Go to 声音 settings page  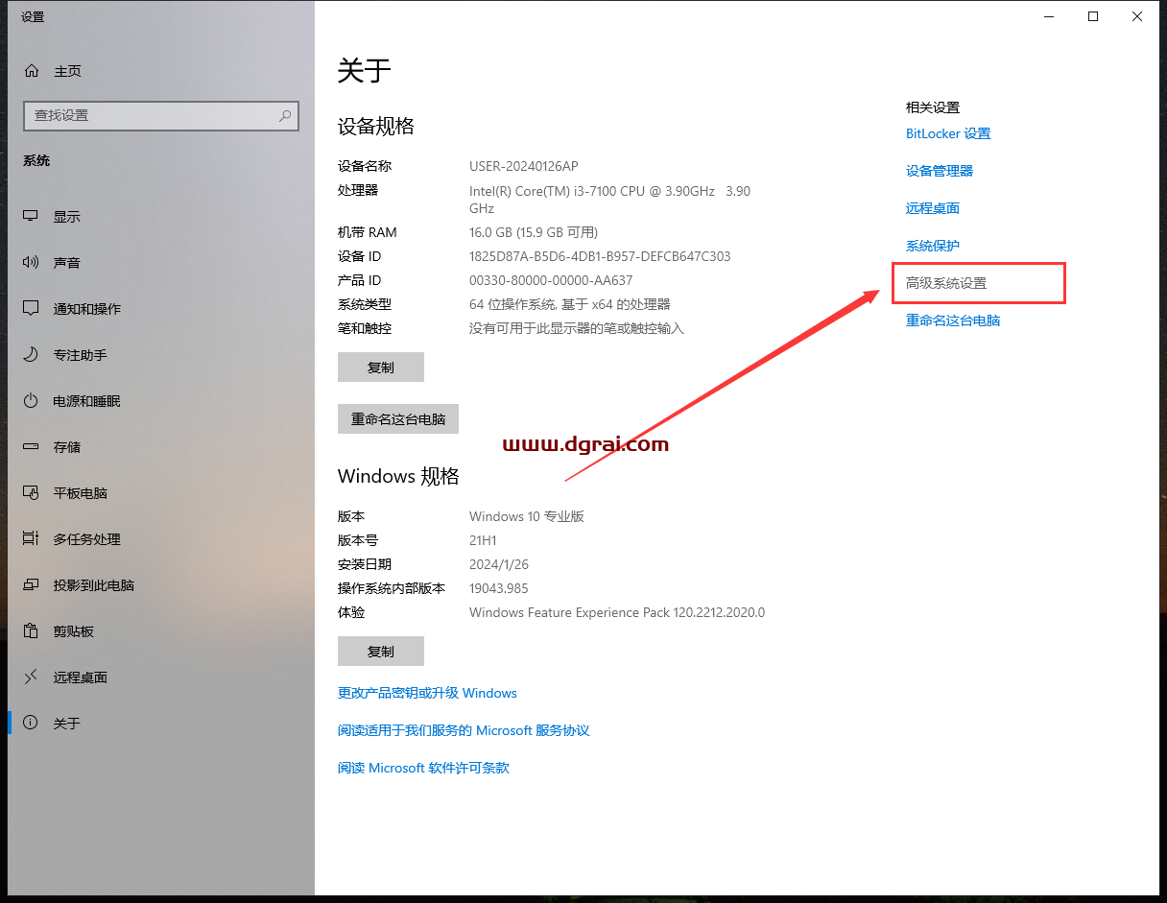(161, 263)
